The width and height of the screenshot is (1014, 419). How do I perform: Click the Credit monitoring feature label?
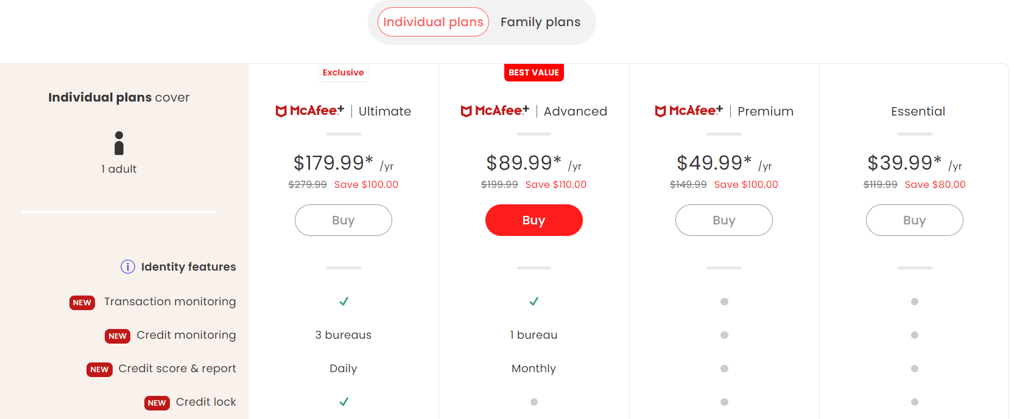[186, 335]
